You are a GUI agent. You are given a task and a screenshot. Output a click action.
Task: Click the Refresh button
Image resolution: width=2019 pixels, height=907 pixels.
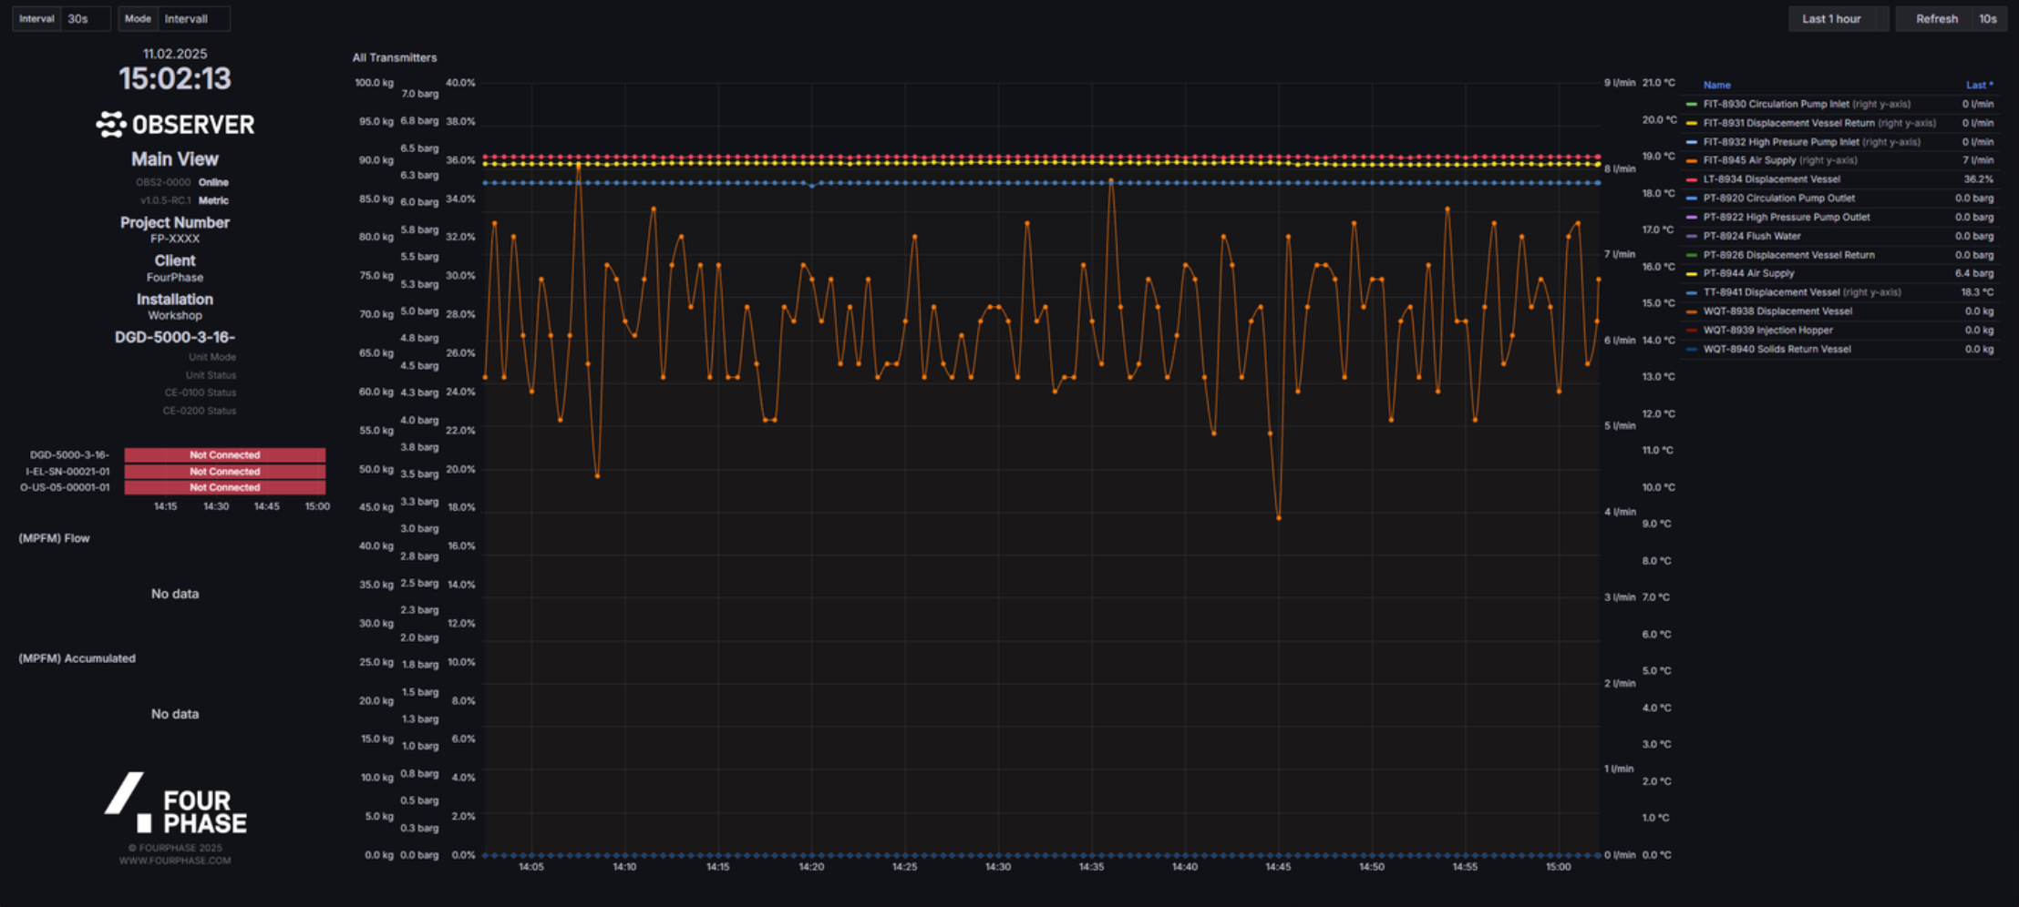(x=1935, y=18)
